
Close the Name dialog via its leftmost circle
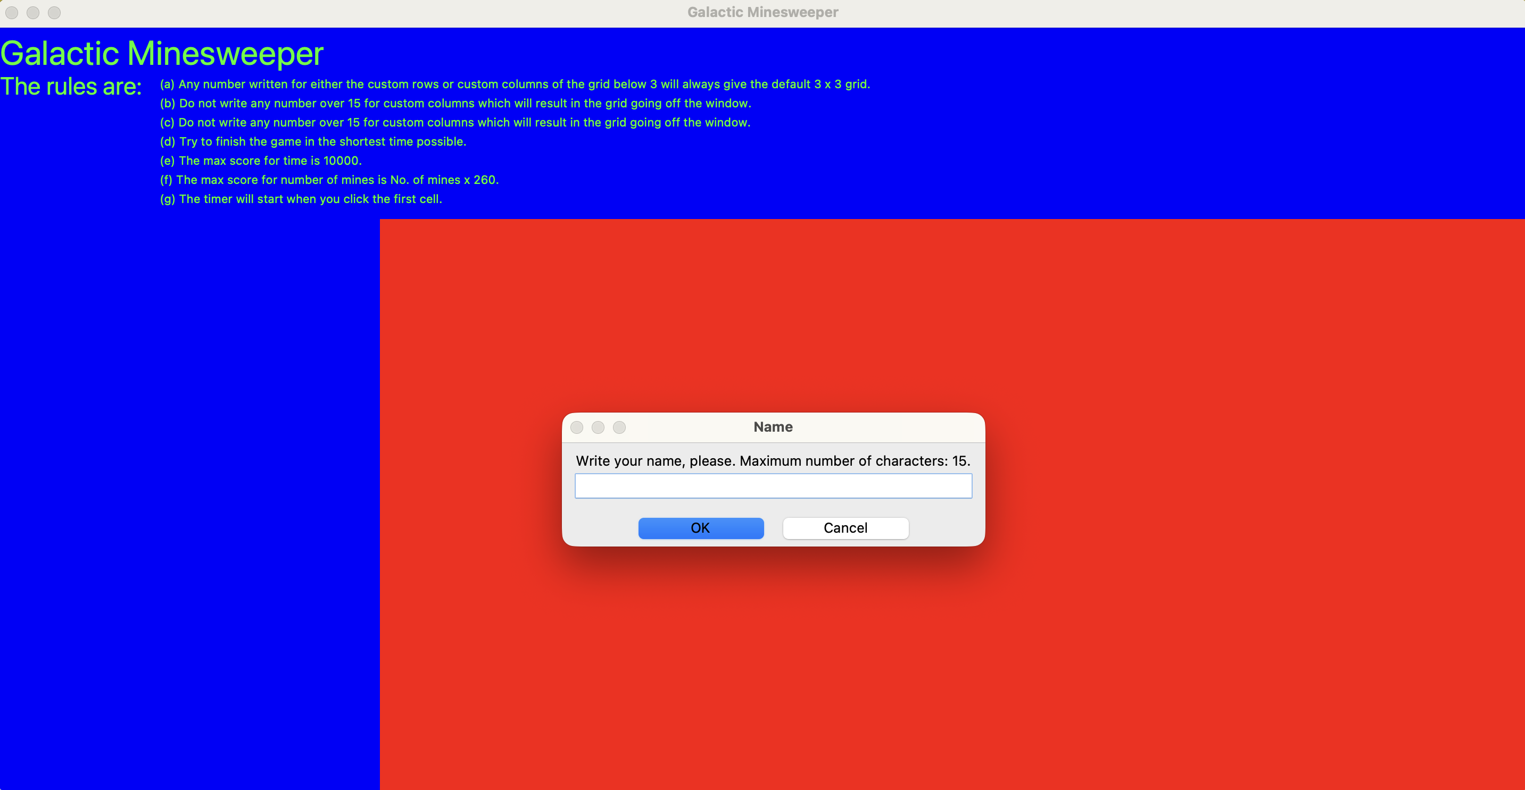(577, 427)
